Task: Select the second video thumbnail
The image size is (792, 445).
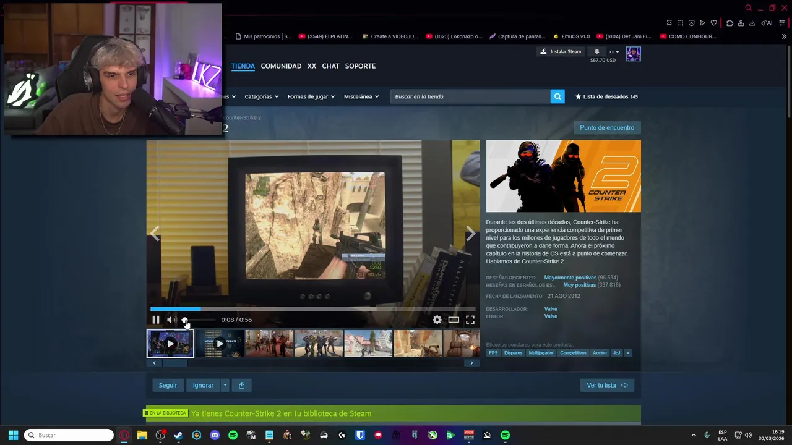Action: [x=220, y=344]
